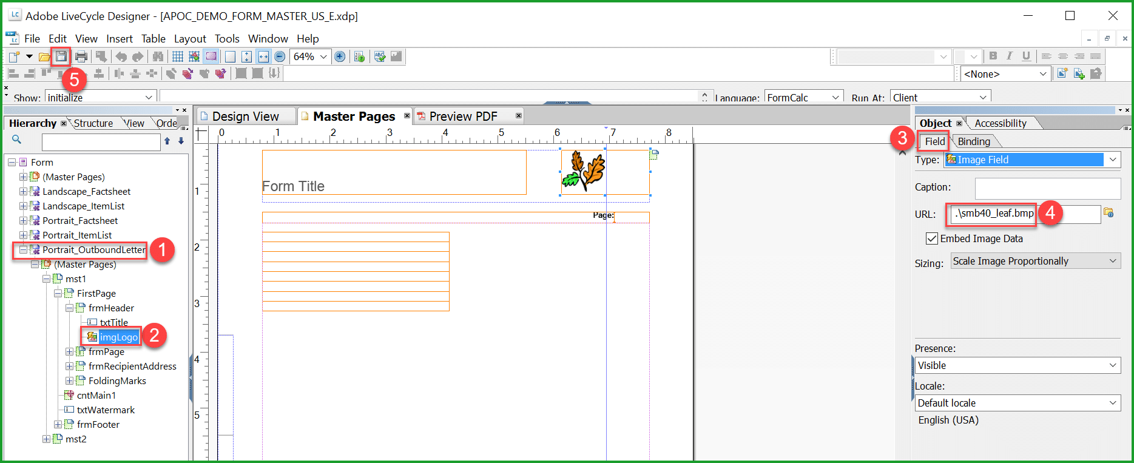Collapse the Portrait_OutboundLetter tree node
1134x463 pixels.
[x=23, y=250]
